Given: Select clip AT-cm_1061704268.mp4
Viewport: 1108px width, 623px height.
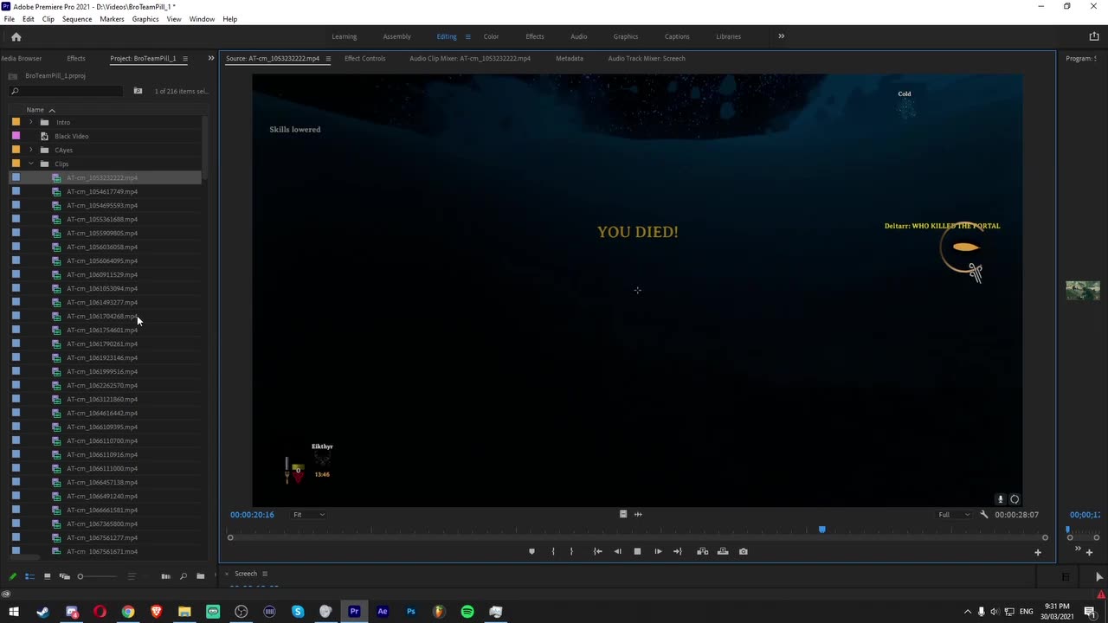Looking at the screenshot, I should 102,316.
